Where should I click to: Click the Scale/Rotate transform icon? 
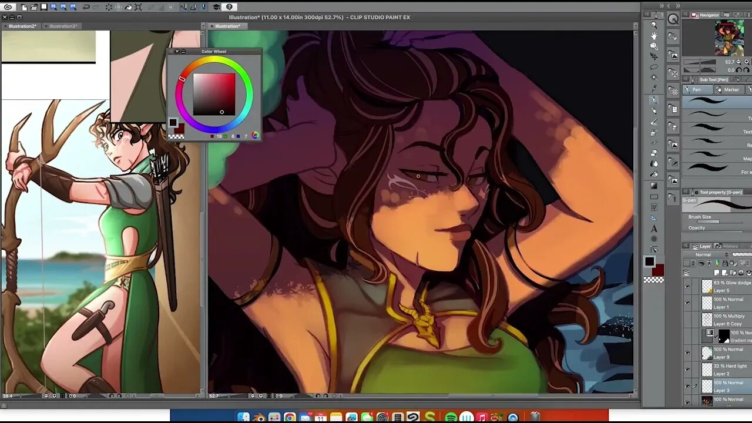pos(138,7)
